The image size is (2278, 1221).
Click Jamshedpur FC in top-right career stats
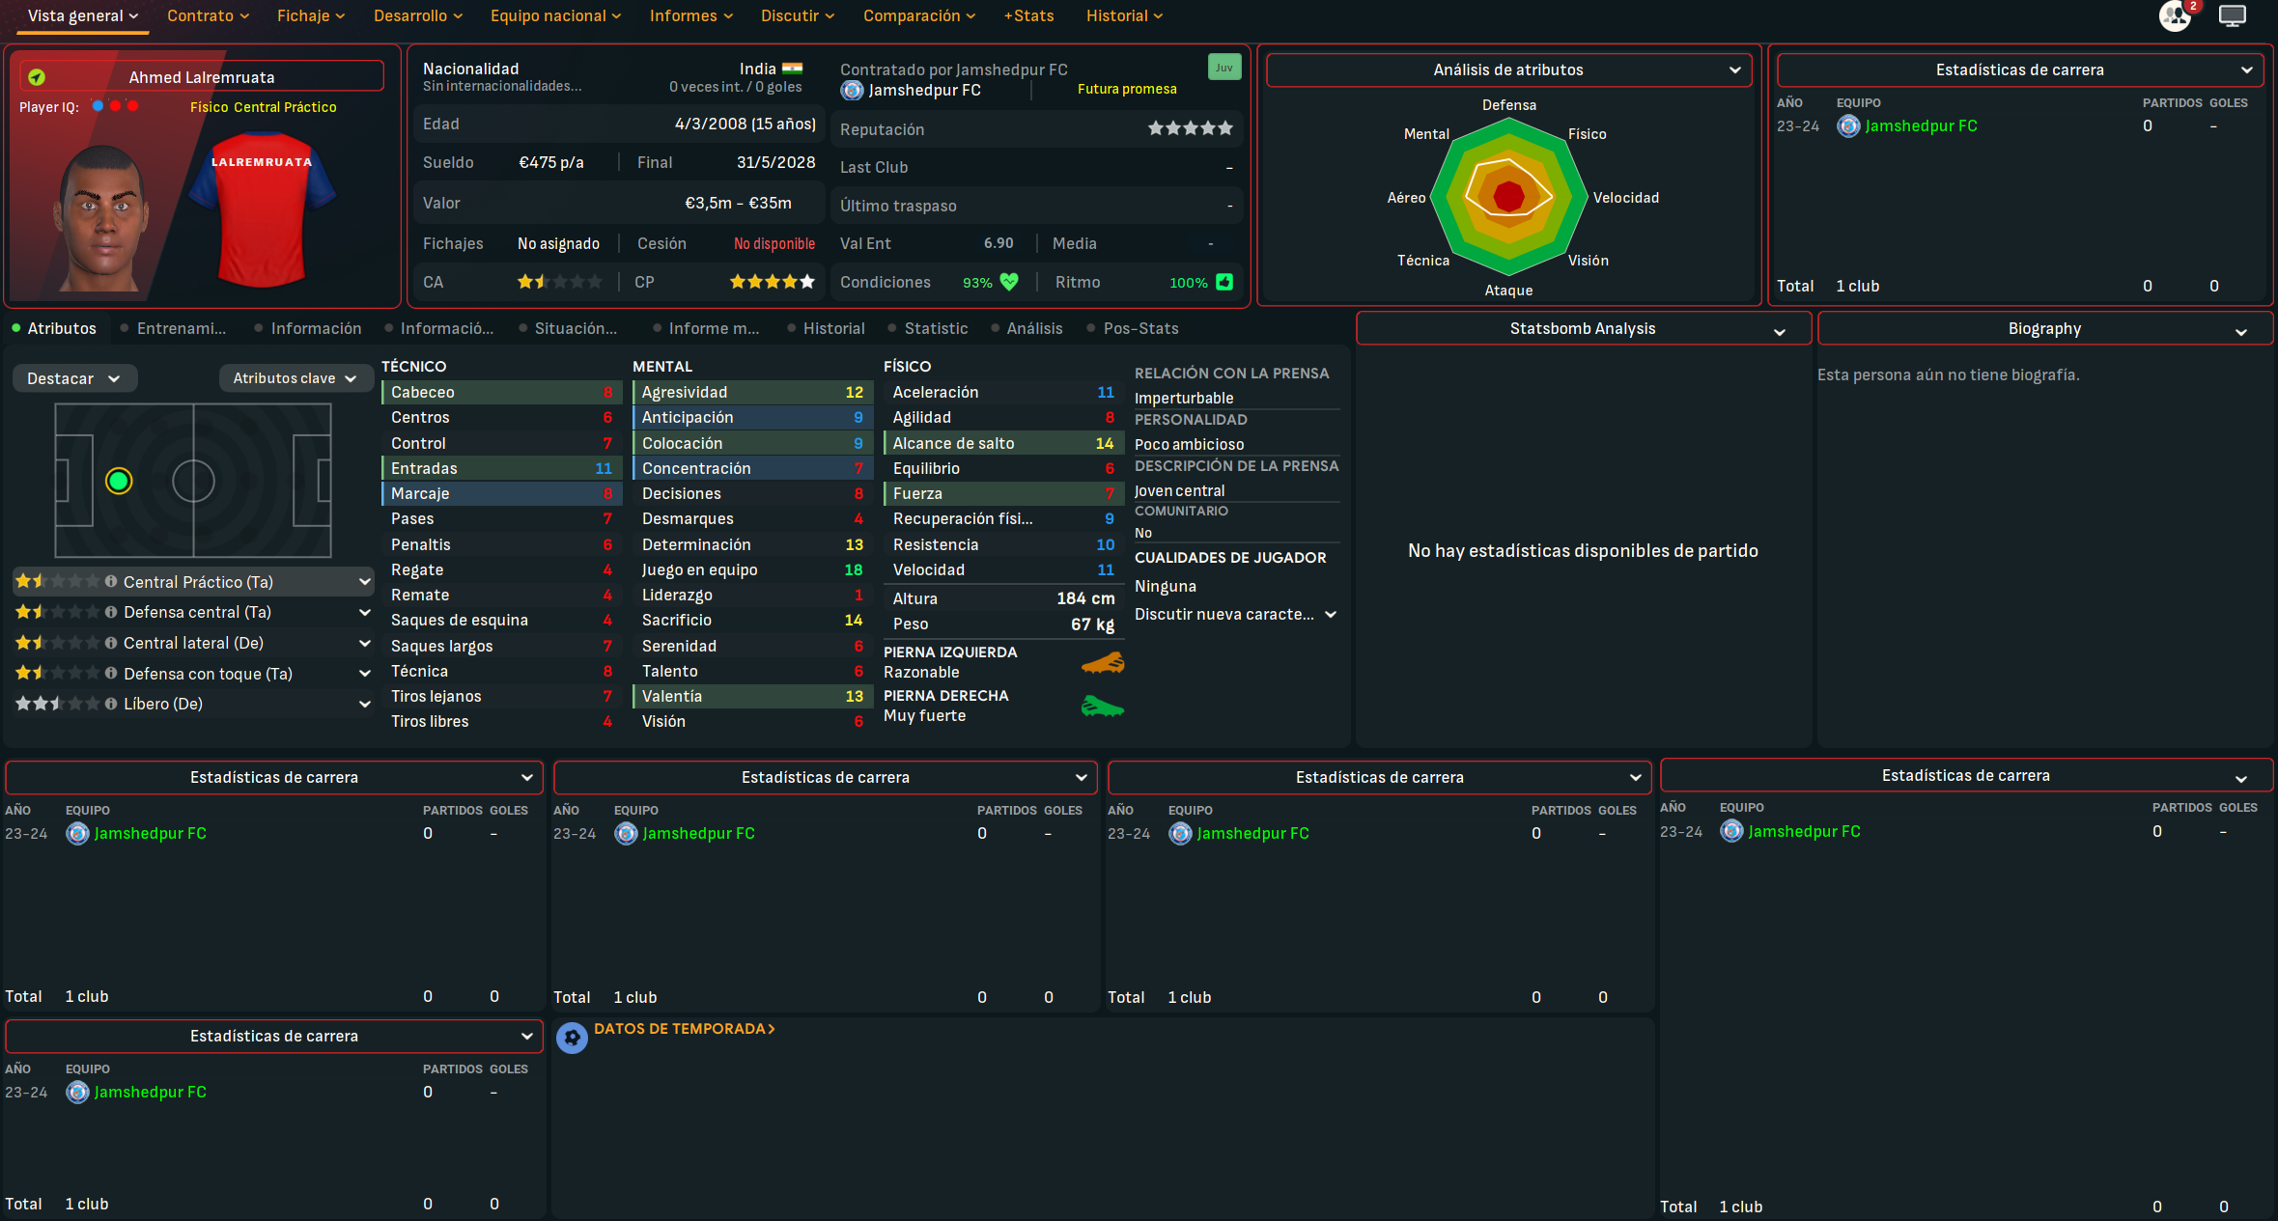click(x=1921, y=126)
